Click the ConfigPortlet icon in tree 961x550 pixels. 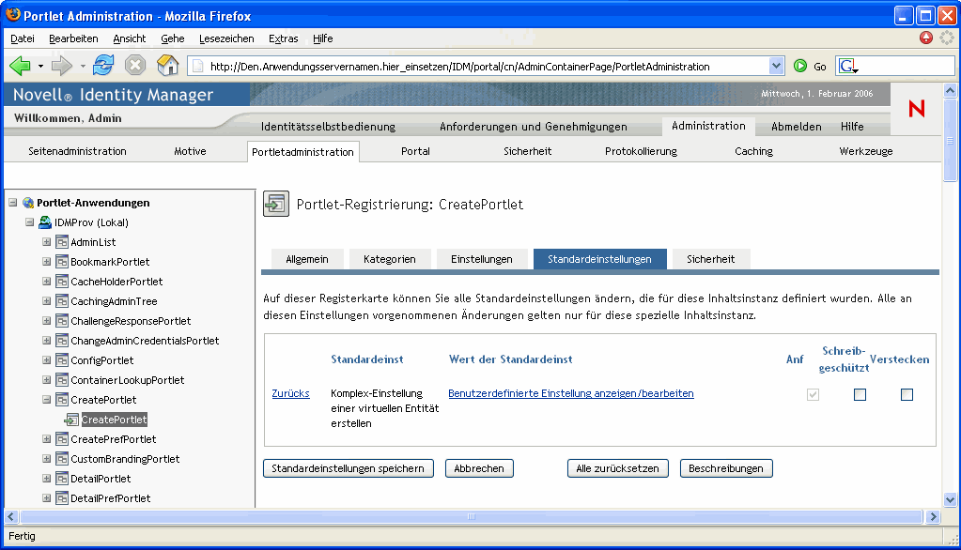61,360
